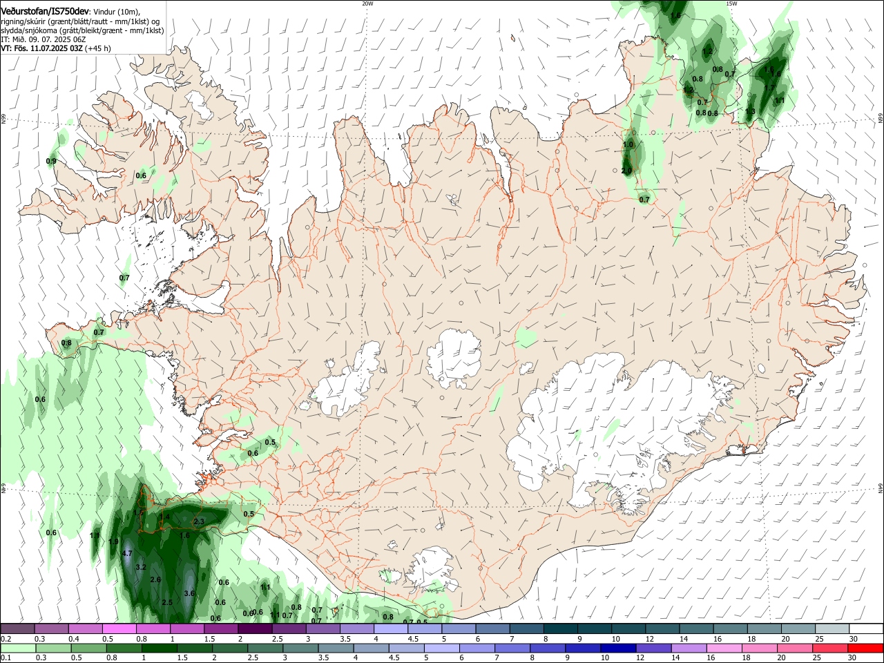Click the bottom-row swatch between 4 and 4.5
Image resolution: width=884 pixels, height=663 pixels.
point(370,648)
